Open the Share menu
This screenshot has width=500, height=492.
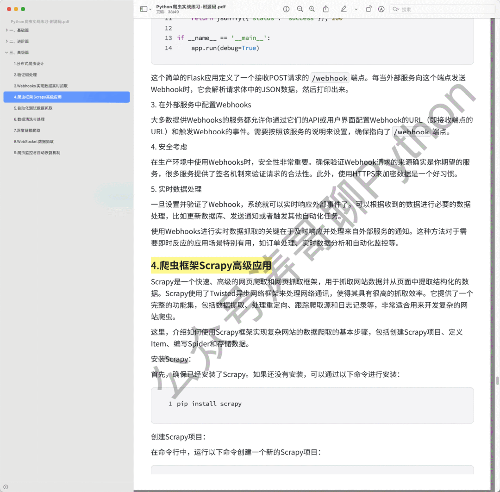coord(325,9)
